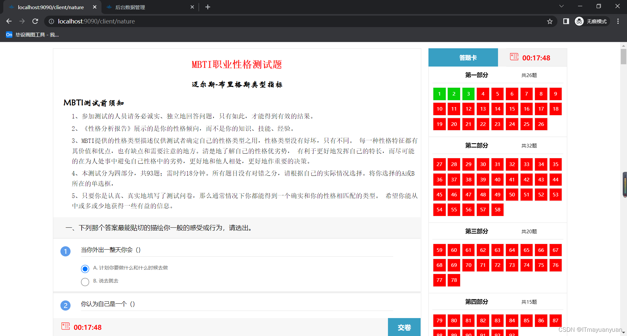The image size is (627, 336).
Task: Click the site info icon in address bar
Action: tap(51, 21)
